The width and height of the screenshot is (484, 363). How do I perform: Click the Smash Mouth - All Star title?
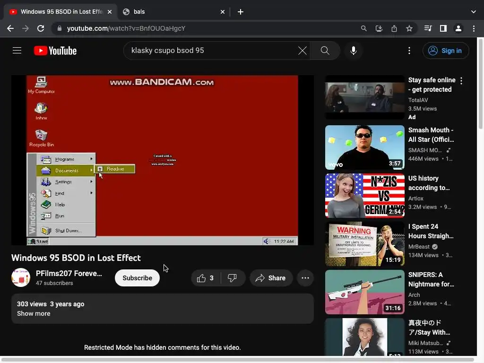point(431,135)
